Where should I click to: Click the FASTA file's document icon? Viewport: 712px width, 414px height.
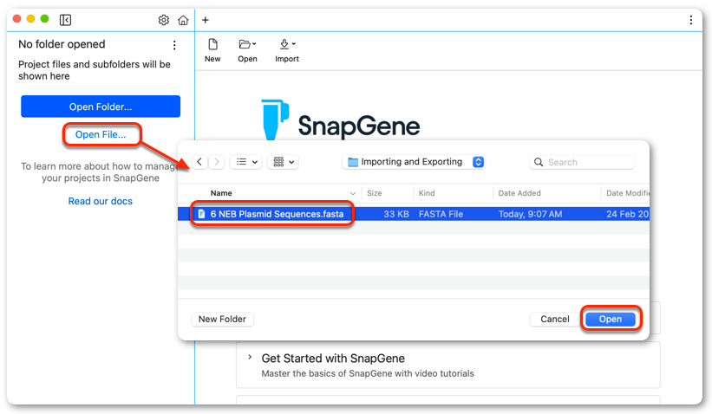(x=201, y=214)
